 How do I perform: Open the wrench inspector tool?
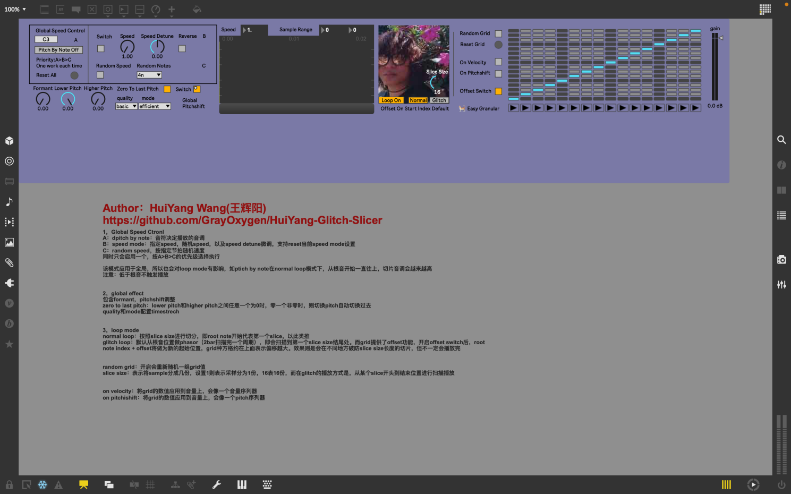click(217, 484)
